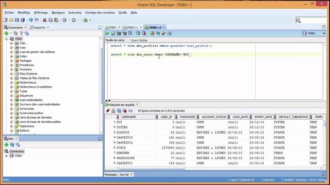The image size is (330, 185).
Task: Switch to the Query Builder tab
Action: coord(139,40)
